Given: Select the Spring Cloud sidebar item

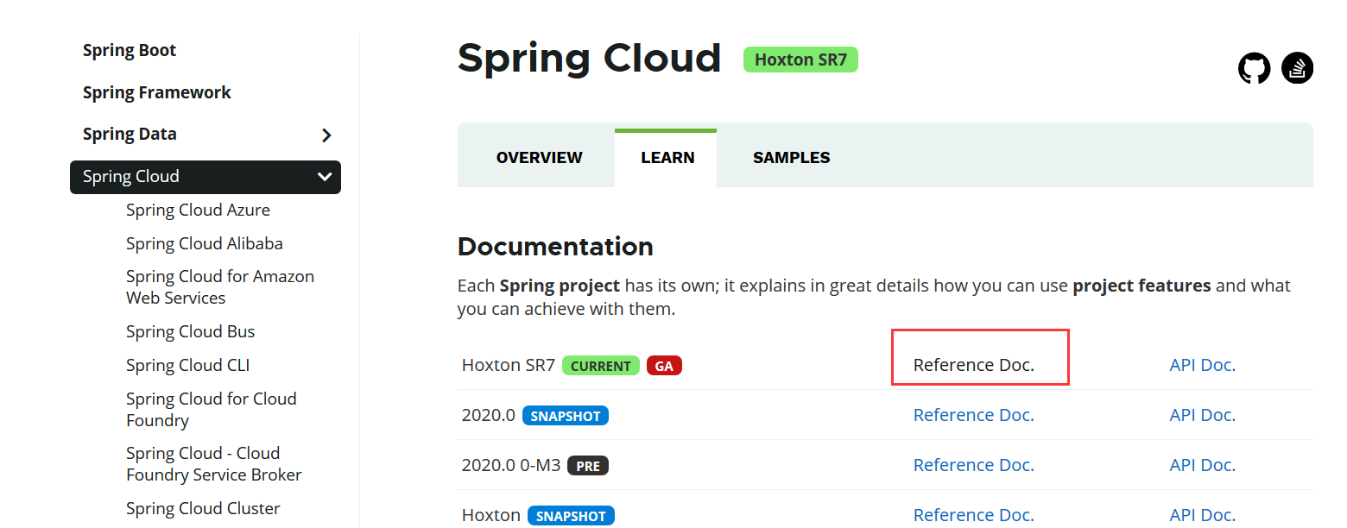Looking at the screenshot, I should (206, 177).
